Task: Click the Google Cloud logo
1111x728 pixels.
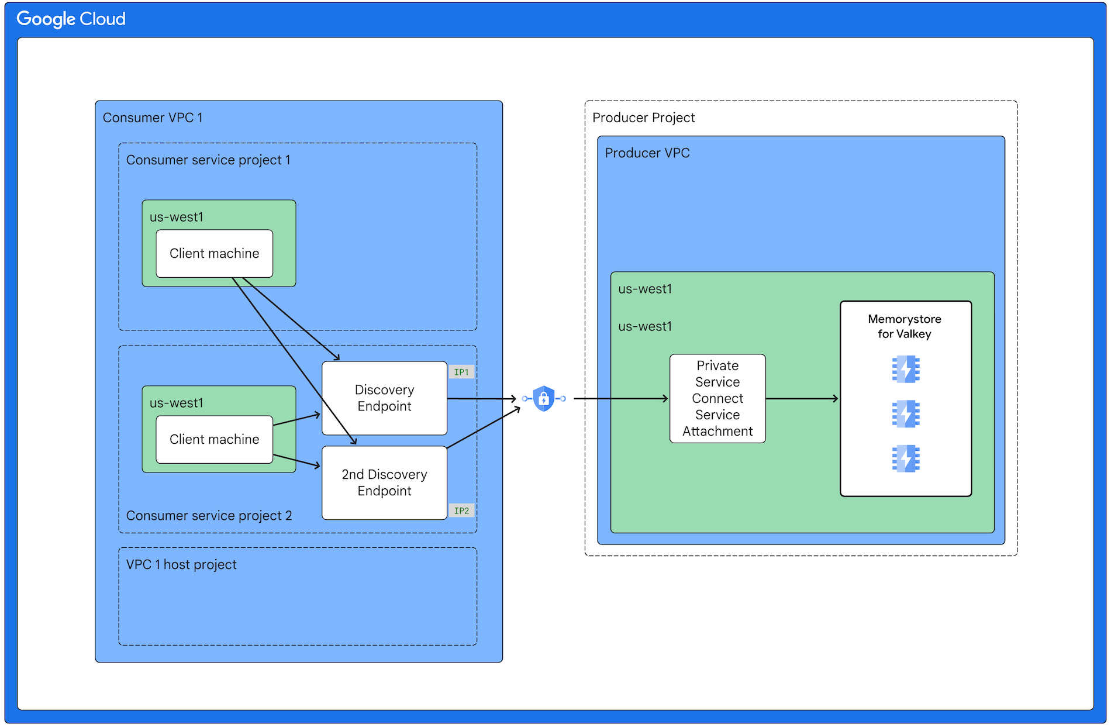Action: (70, 19)
